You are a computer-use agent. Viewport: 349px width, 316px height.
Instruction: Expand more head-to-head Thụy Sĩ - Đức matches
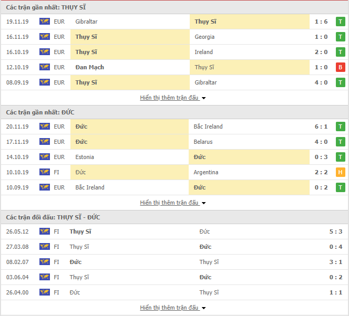click(172, 308)
